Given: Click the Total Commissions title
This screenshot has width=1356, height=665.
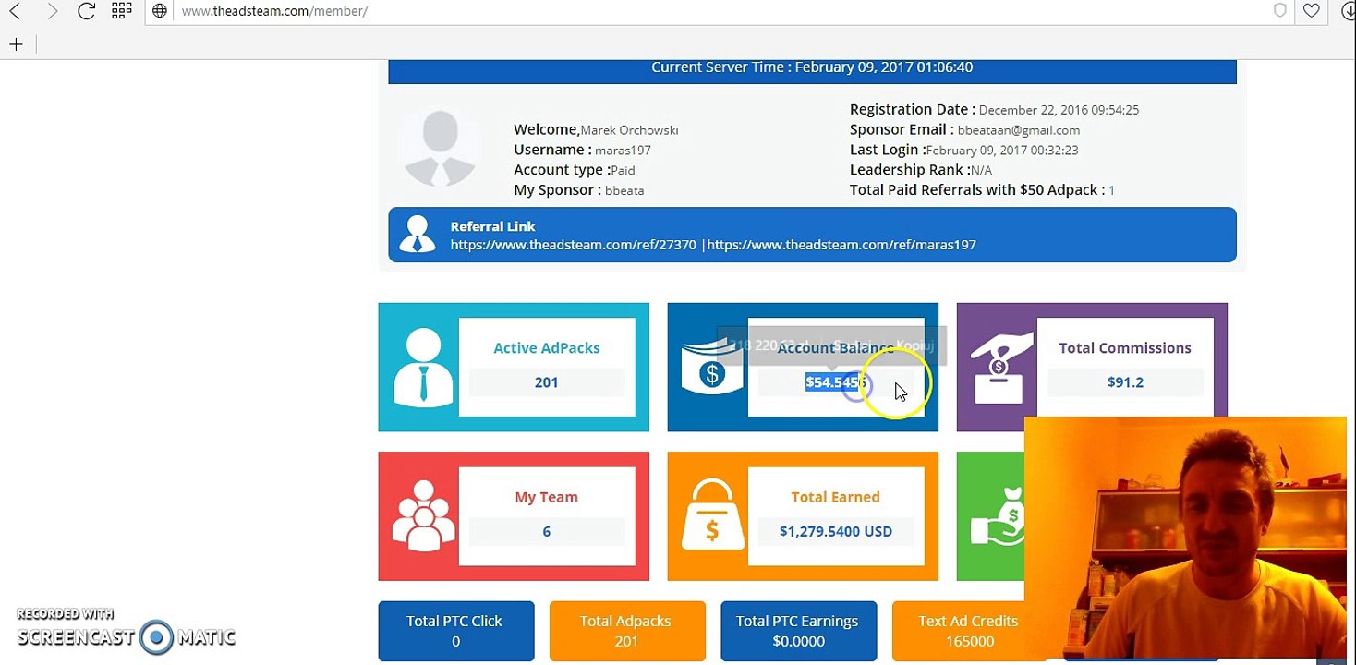Looking at the screenshot, I should pyautogui.click(x=1125, y=348).
